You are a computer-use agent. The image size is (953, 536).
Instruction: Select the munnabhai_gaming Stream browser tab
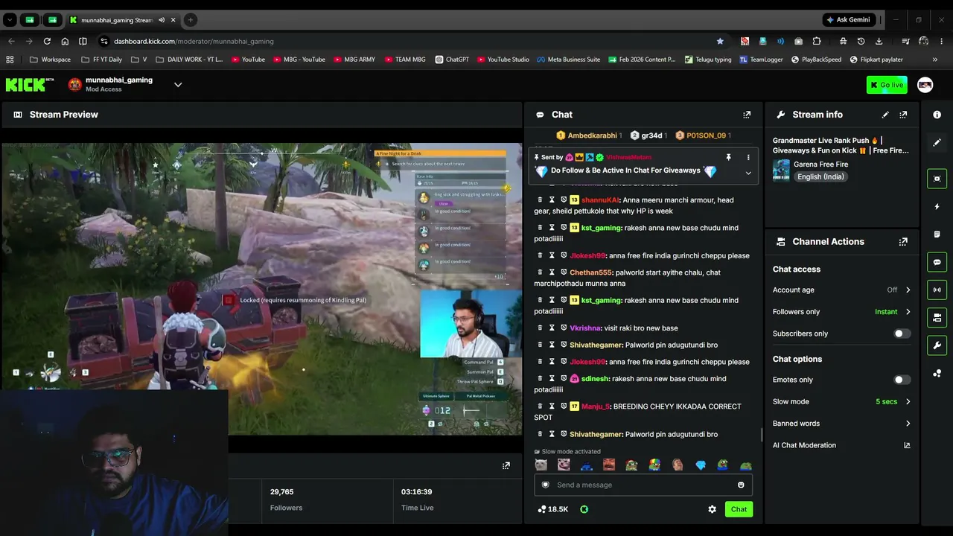tap(122, 20)
